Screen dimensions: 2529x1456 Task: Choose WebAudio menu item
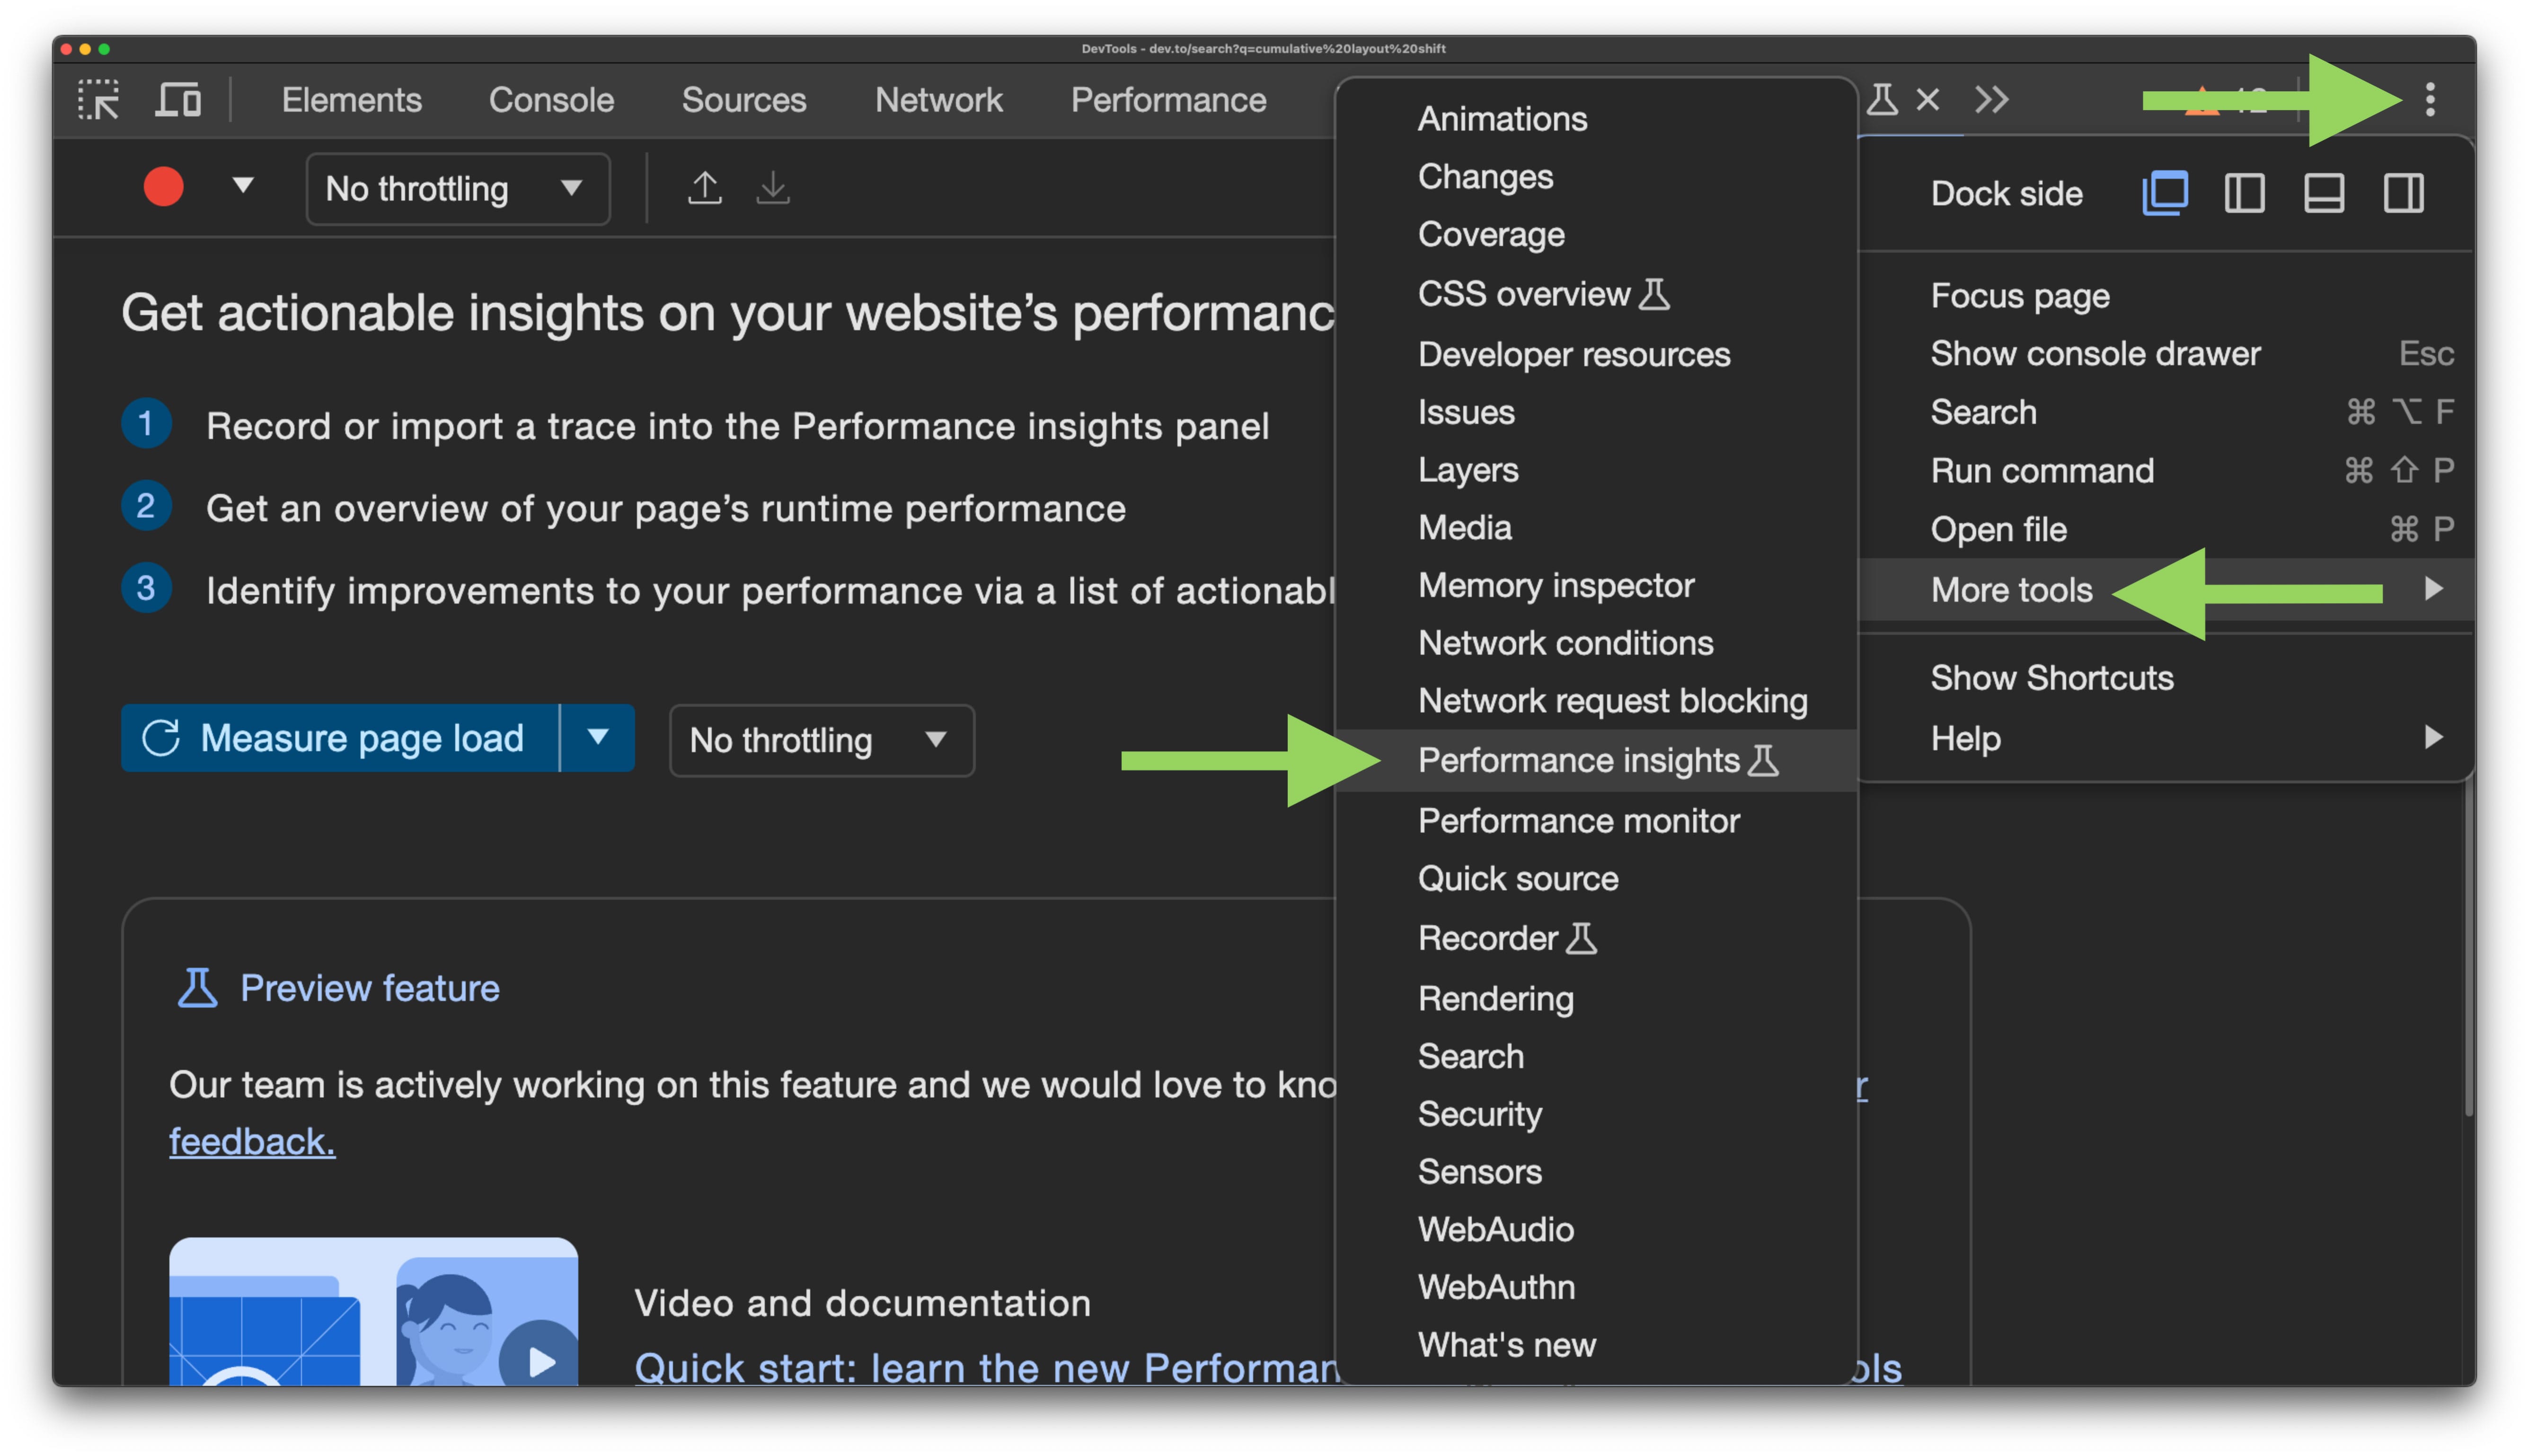tap(1597, 1230)
